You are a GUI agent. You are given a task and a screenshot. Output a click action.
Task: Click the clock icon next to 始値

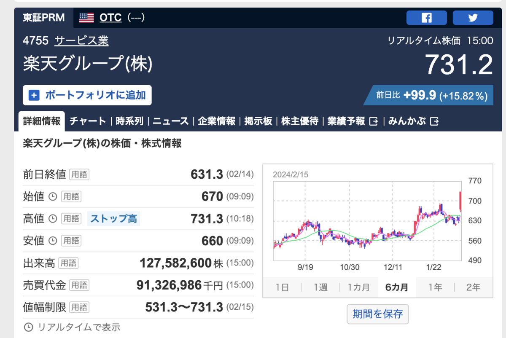(53, 196)
